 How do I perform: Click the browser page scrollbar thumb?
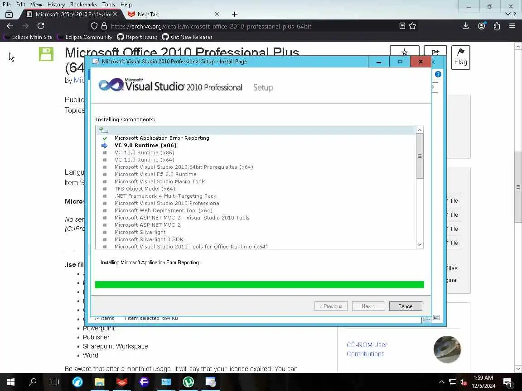point(518,187)
